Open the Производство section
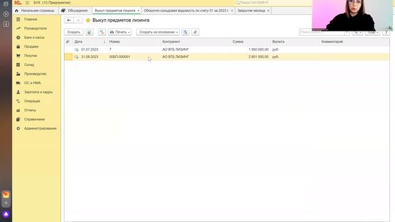 point(35,74)
